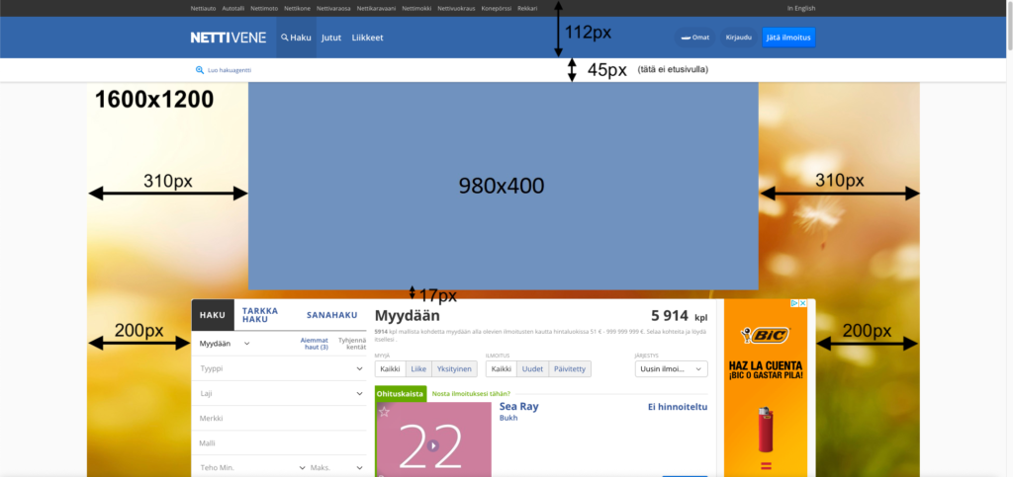
Task: Open the Maks. power dropdown
Action: click(x=336, y=467)
